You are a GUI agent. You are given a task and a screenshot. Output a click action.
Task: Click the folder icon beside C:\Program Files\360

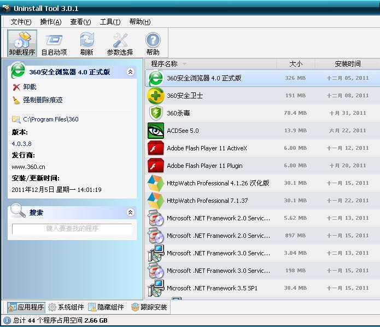[x=16, y=119]
